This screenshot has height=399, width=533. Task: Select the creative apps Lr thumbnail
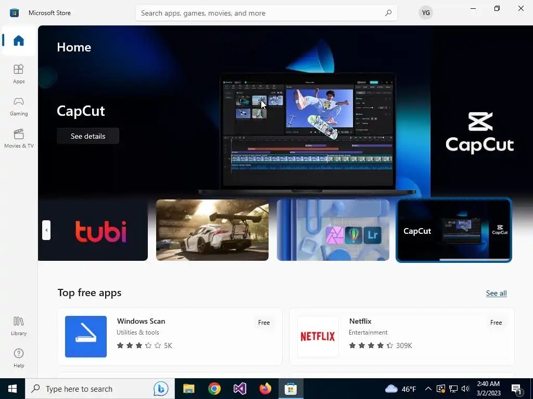[x=333, y=230]
